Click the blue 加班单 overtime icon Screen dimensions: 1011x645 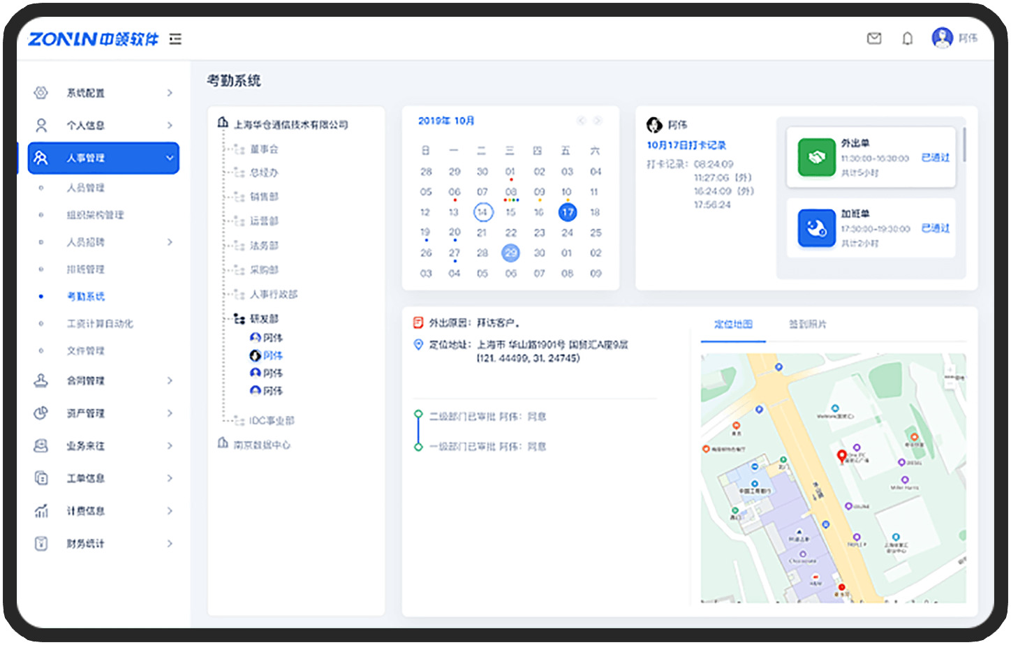[816, 228]
